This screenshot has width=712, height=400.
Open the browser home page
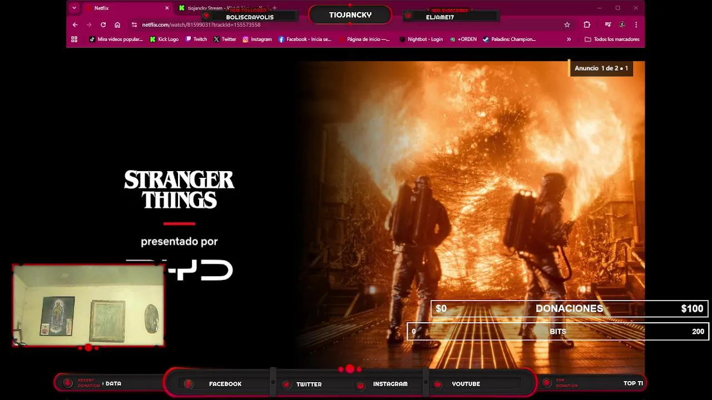pos(117,24)
